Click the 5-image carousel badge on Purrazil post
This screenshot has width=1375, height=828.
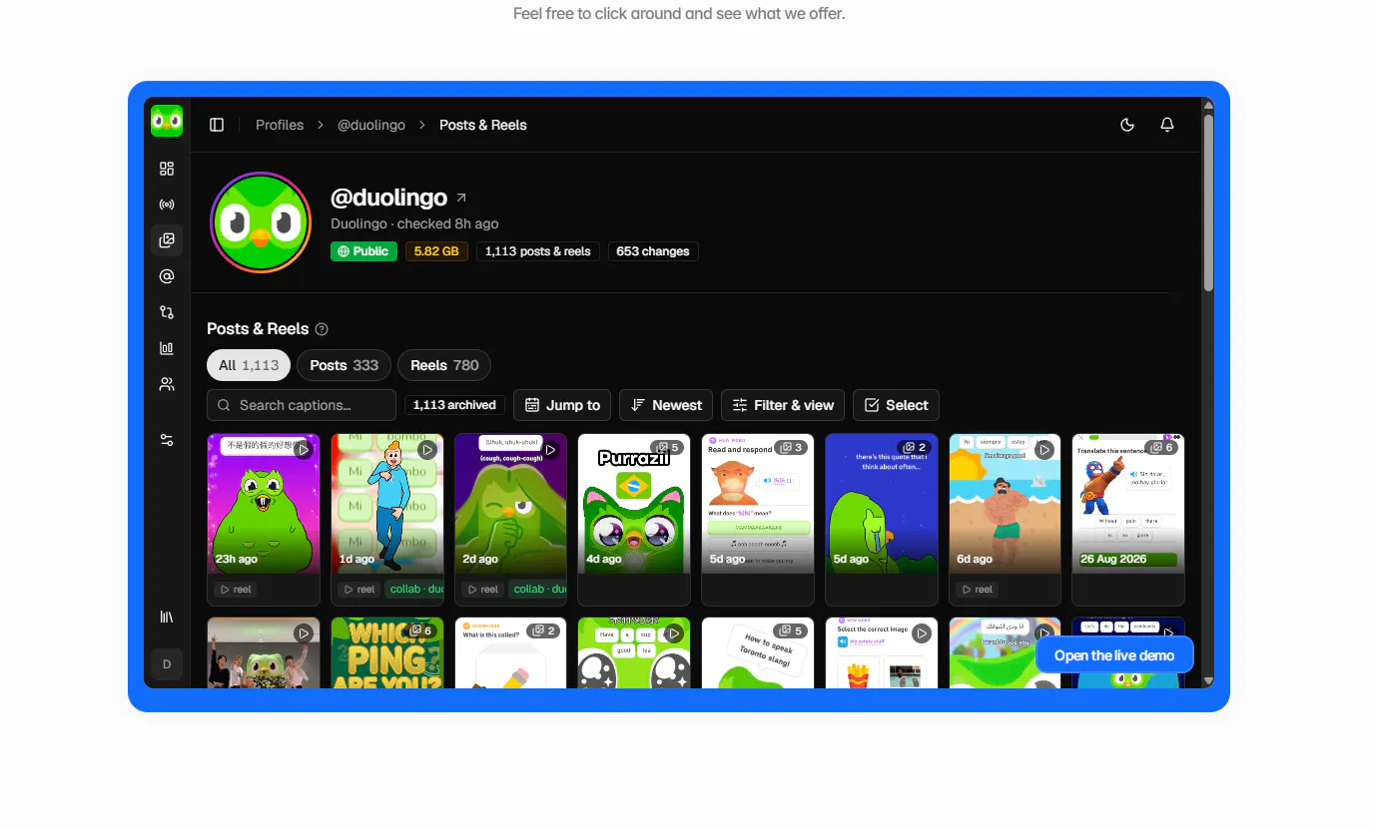click(666, 448)
